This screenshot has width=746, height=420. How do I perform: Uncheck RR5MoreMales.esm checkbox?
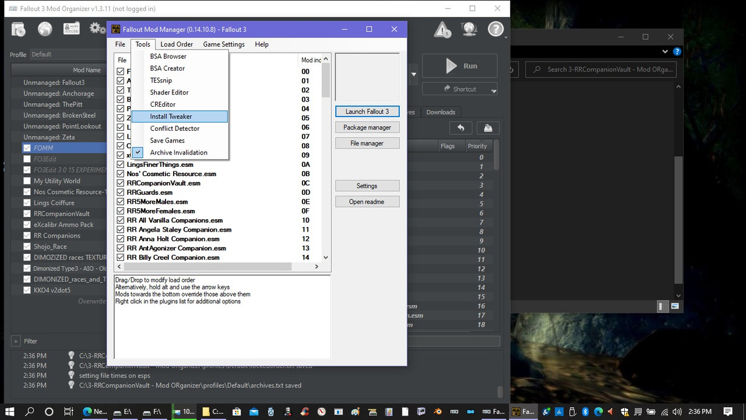[x=121, y=202]
